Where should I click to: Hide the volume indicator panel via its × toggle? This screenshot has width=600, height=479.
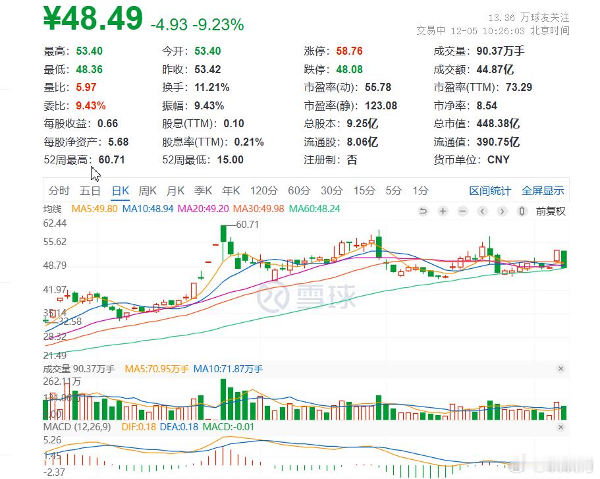tap(561, 369)
